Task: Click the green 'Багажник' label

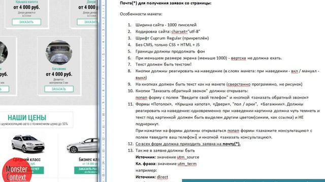Action: click(x=59, y=69)
